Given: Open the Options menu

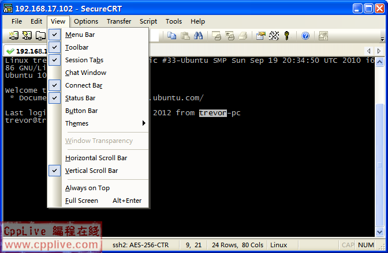Looking at the screenshot, I should tap(86, 21).
